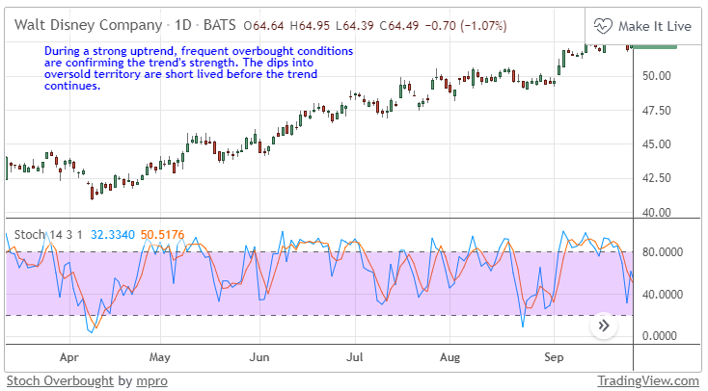This screenshot has height=391, width=708.
Task: Click the heartbeat icon in Make It Live
Action: tap(603, 26)
